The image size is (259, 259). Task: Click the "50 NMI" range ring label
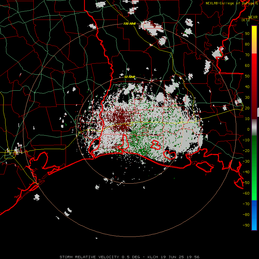[x=129, y=77]
